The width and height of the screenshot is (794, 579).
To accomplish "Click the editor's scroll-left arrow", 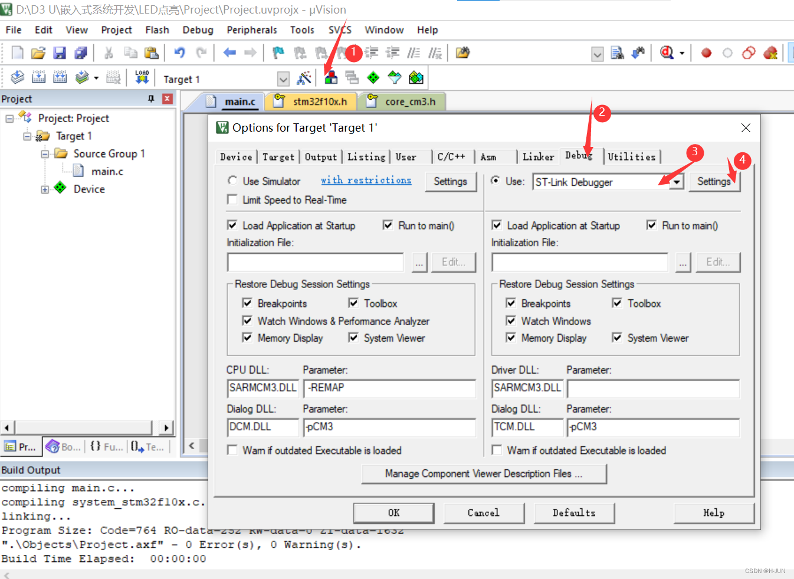I will (192, 446).
